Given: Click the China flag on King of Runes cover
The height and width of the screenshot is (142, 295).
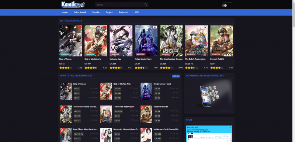Looking at the screenshot, I should point(79,27).
